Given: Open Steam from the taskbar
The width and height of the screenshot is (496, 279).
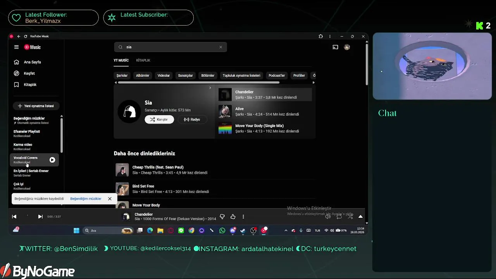Looking at the screenshot, I should point(243,231).
